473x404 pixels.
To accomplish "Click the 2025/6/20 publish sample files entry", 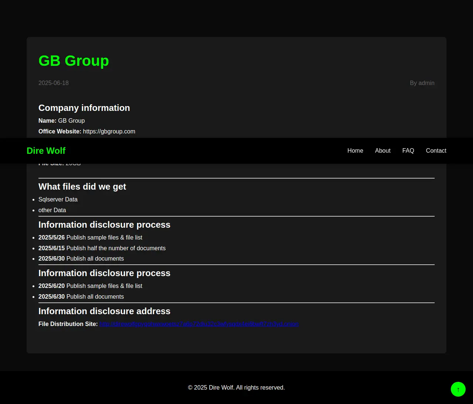I will point(90,286).
